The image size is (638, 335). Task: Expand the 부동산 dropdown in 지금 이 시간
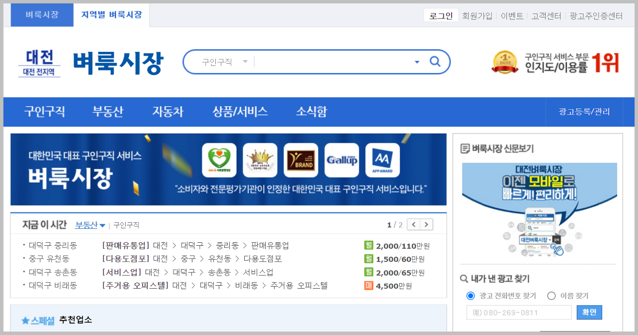[90, 225]
